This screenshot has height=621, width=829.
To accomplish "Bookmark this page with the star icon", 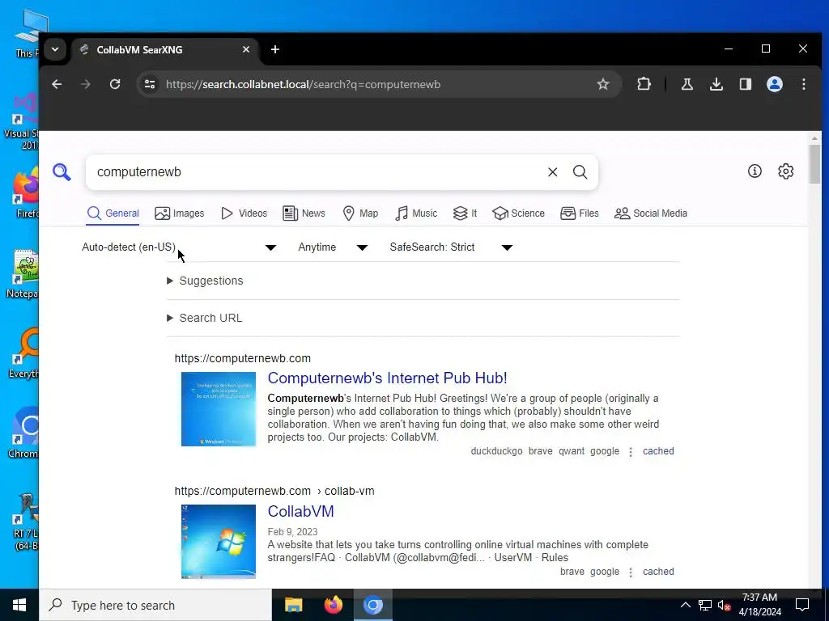I will (x=602, y=84).
